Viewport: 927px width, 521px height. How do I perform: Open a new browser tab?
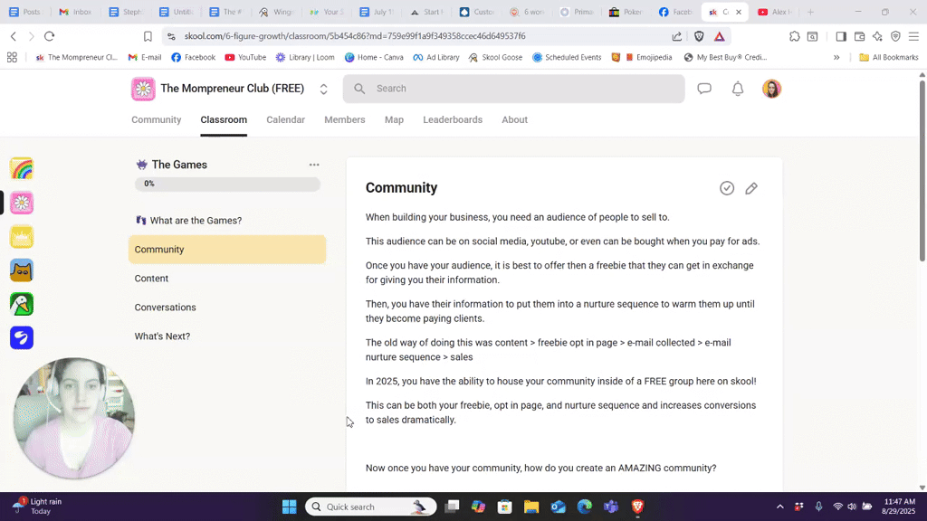(x=810, y=12)
